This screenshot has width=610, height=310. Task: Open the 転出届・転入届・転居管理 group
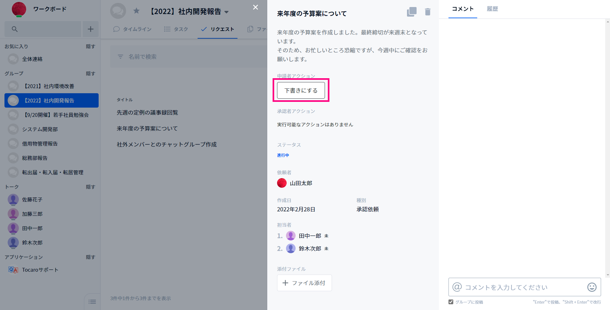pyautogui.click(x=51, y=172)
